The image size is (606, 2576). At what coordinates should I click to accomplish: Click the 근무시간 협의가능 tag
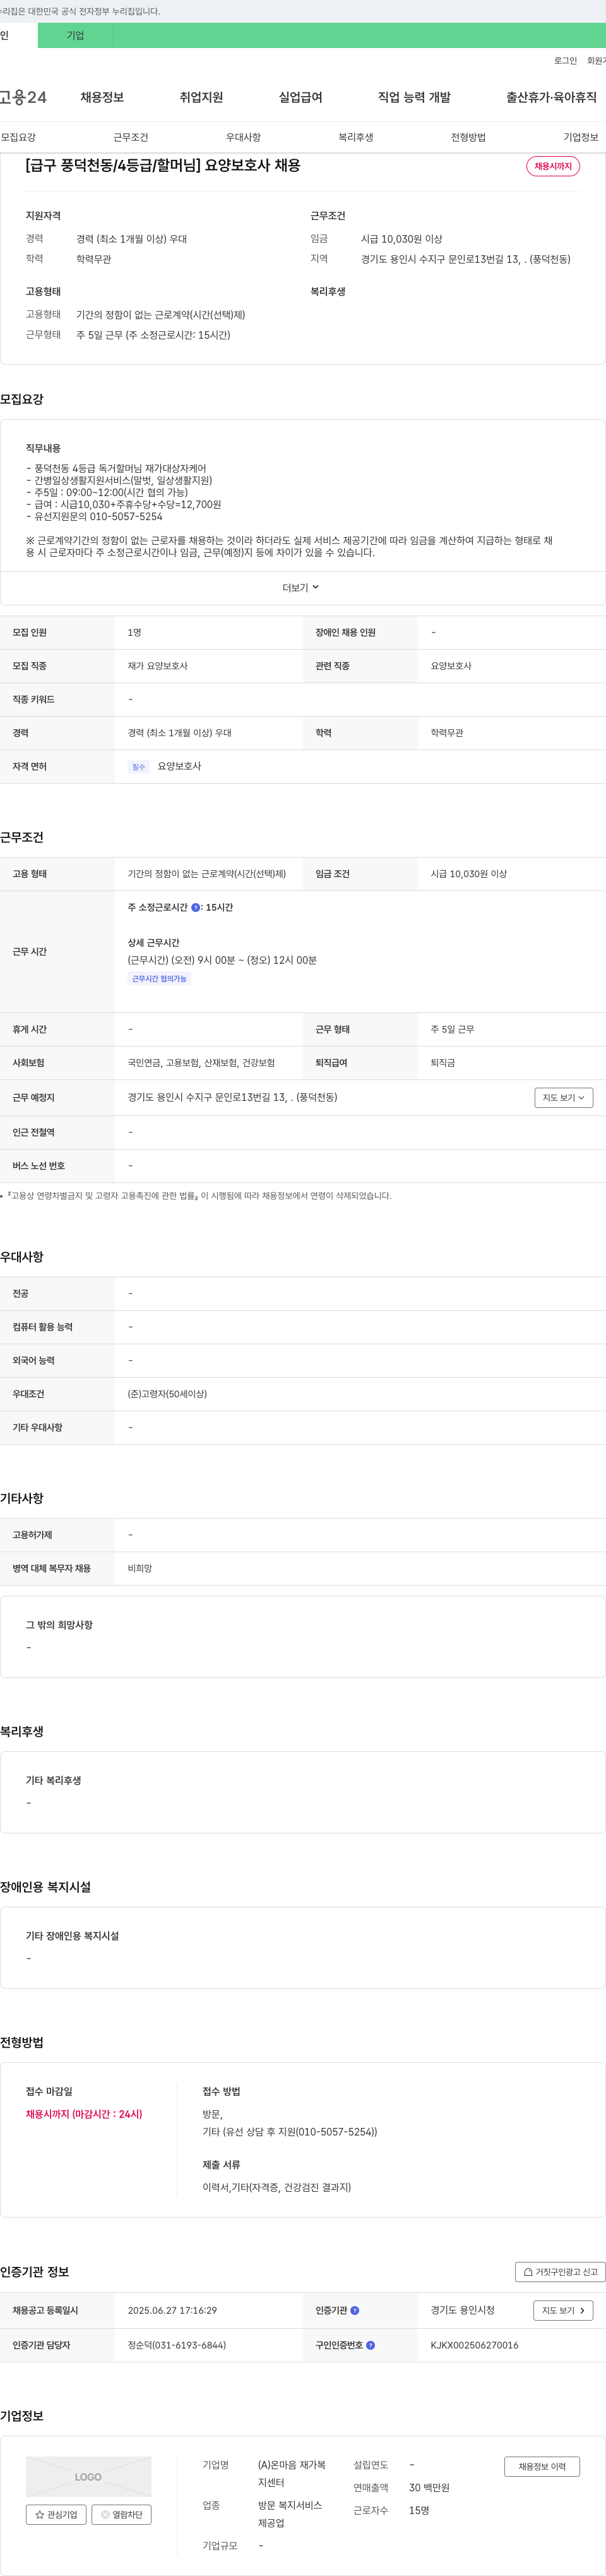[x=160, y=979]
